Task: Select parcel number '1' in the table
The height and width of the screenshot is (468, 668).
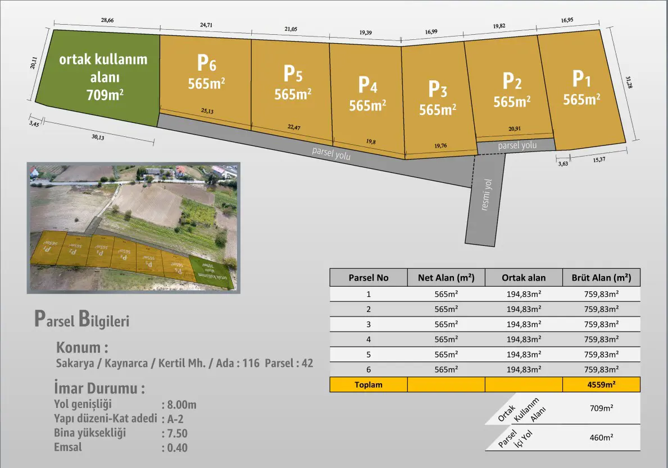Action: 369,294
